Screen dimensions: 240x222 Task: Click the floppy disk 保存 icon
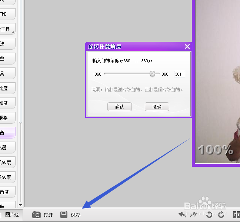[x=64, y=215]
